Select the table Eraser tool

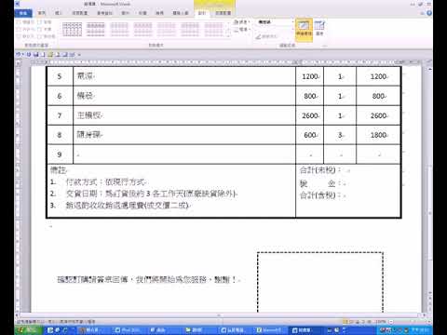pos(319,28)
